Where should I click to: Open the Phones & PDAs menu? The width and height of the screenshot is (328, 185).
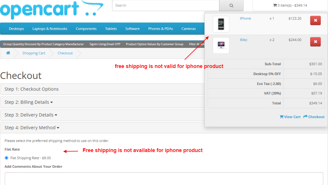click(x=160, y=29)
